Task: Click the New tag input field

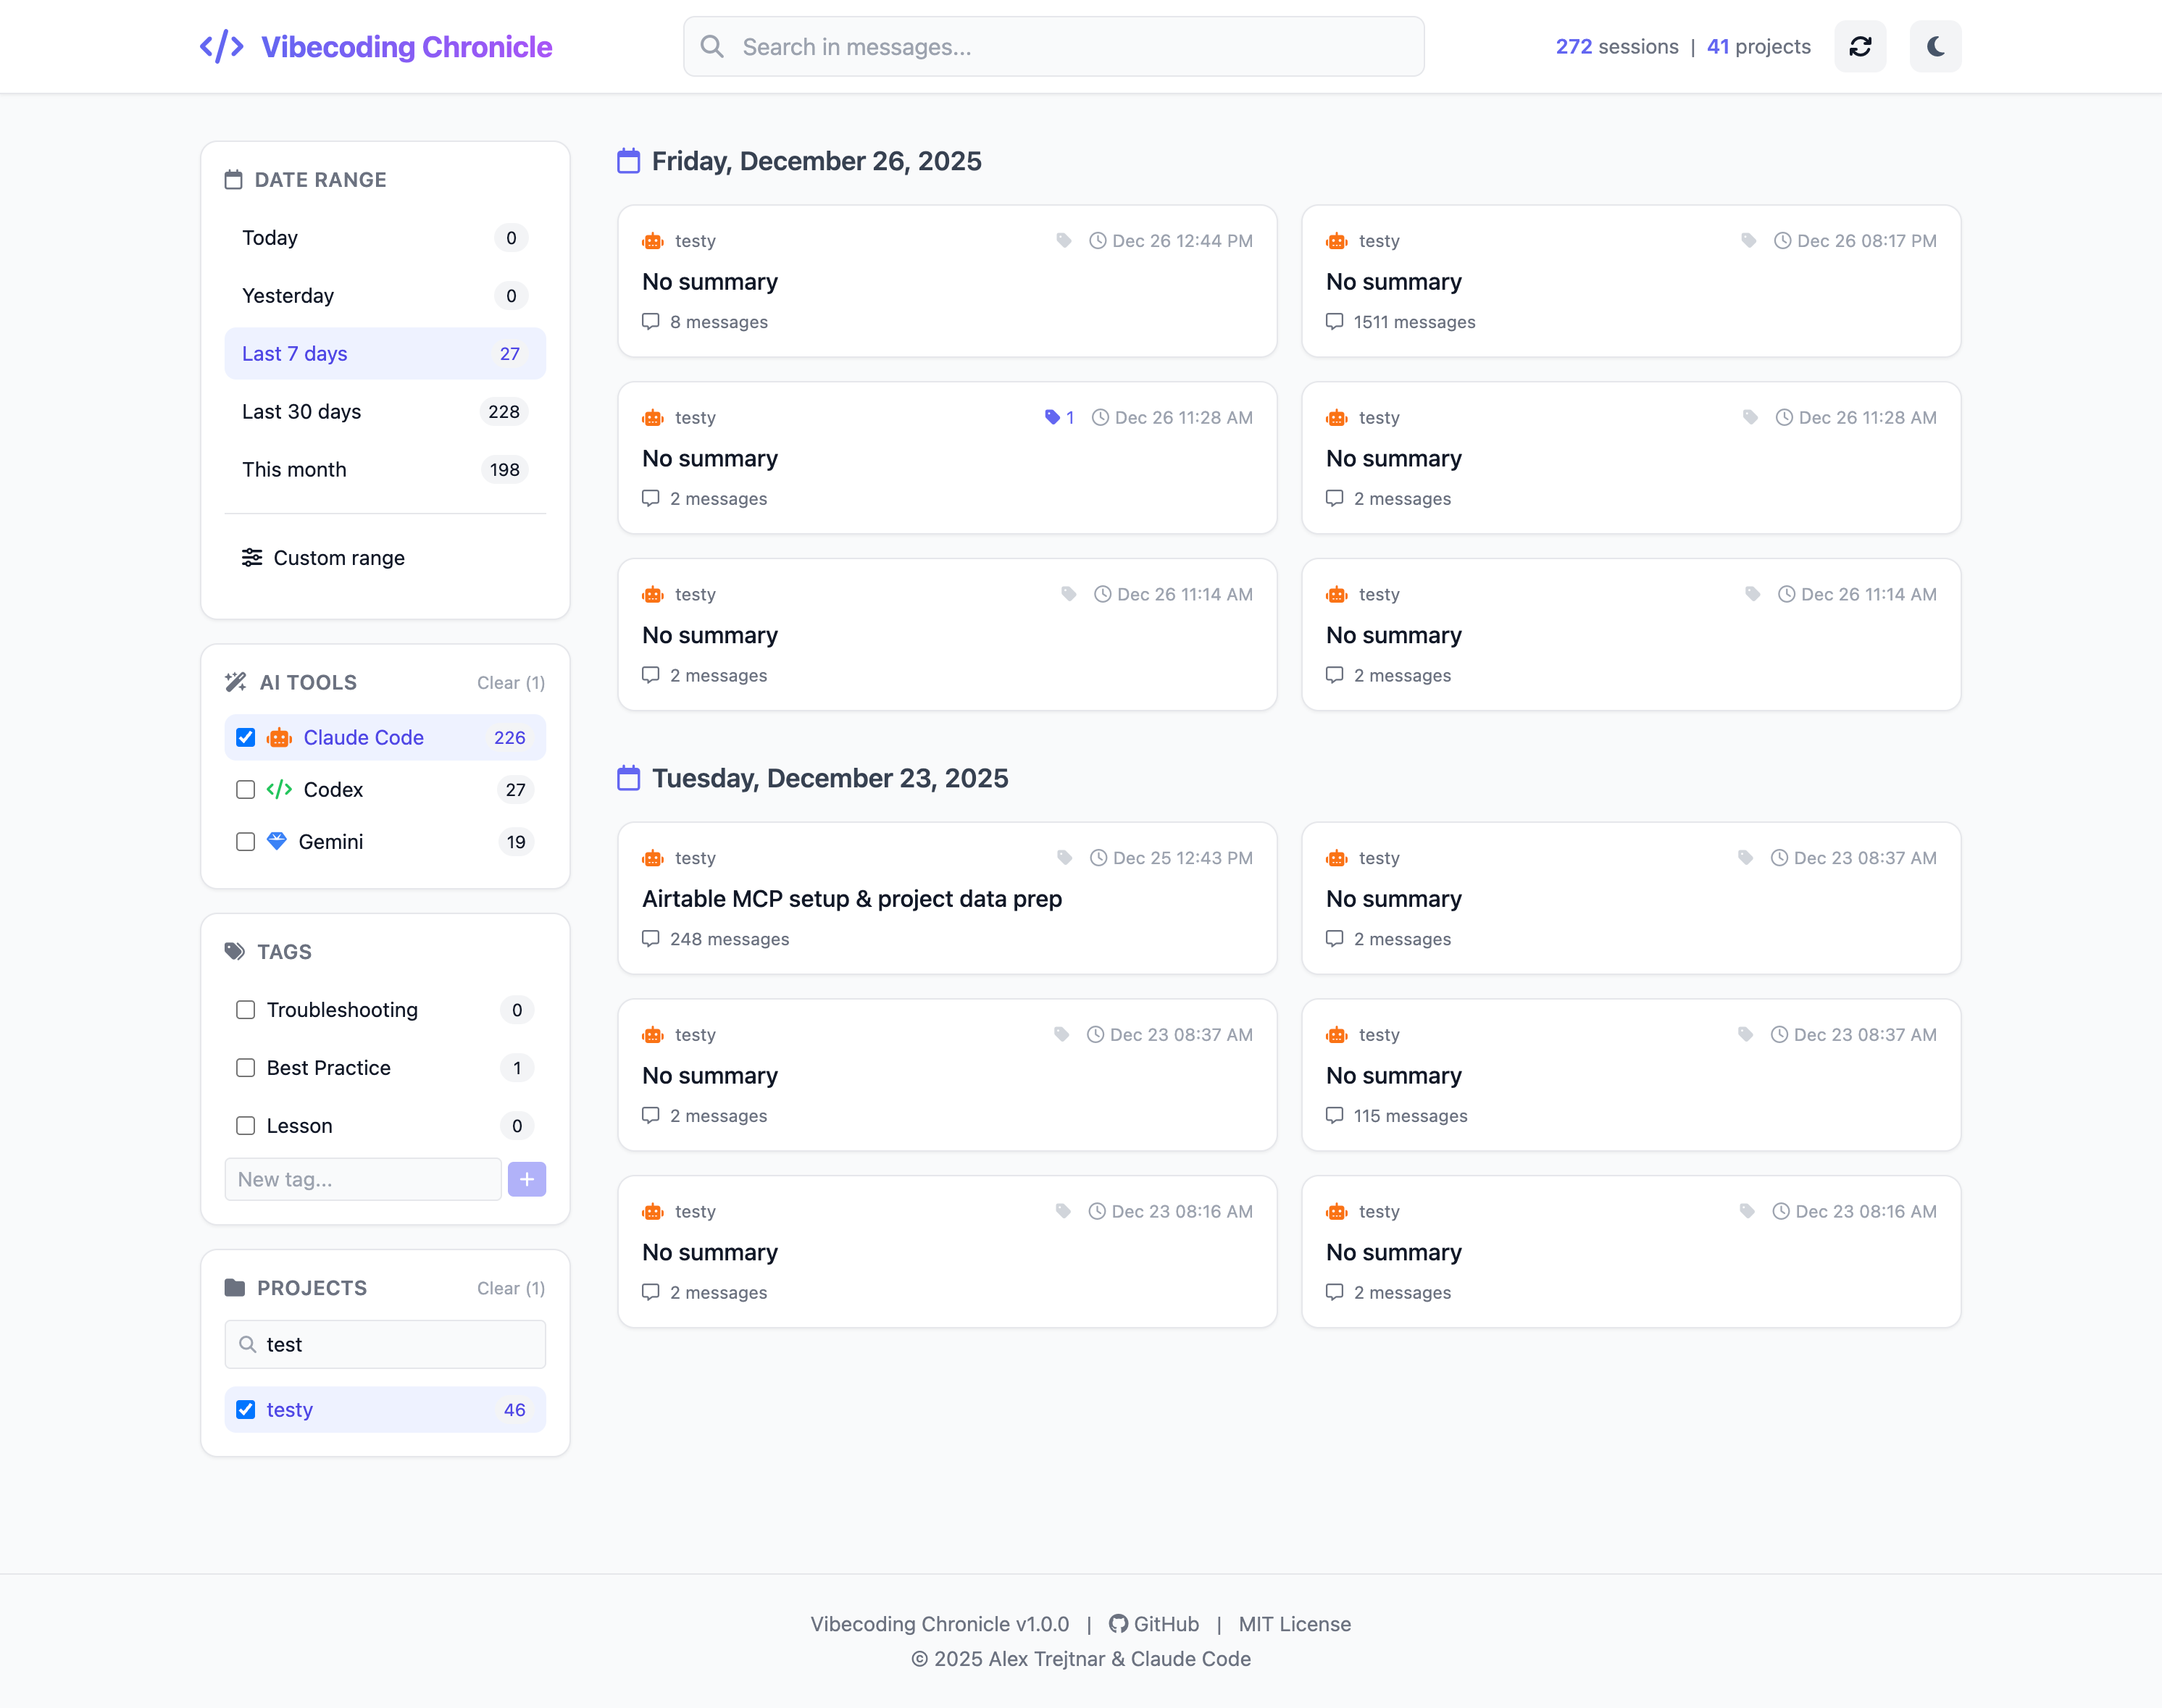Action: click(362, 1179)
